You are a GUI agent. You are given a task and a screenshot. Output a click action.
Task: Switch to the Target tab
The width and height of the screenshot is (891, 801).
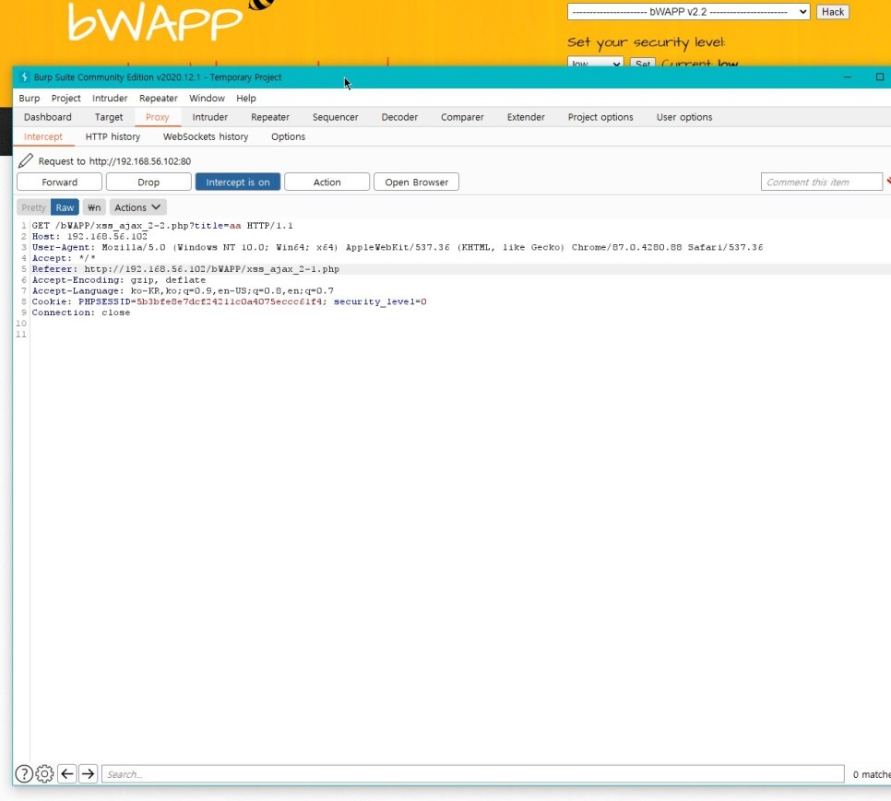pos(109,117)
